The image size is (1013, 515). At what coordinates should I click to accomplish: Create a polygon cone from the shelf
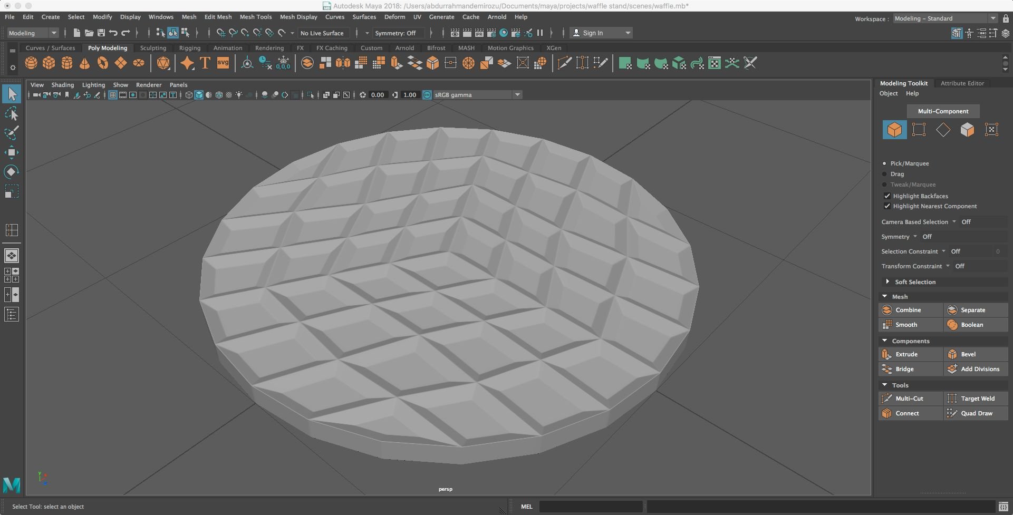pos(84,63)
